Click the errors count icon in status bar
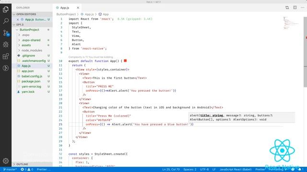Viewport: 307px width, 172px height. (24, 169)
